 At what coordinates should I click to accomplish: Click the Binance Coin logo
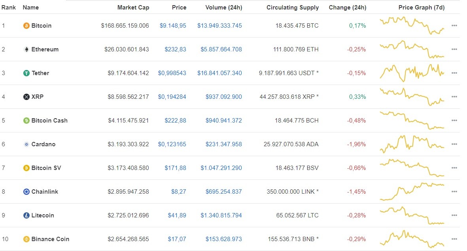[26, 239]
